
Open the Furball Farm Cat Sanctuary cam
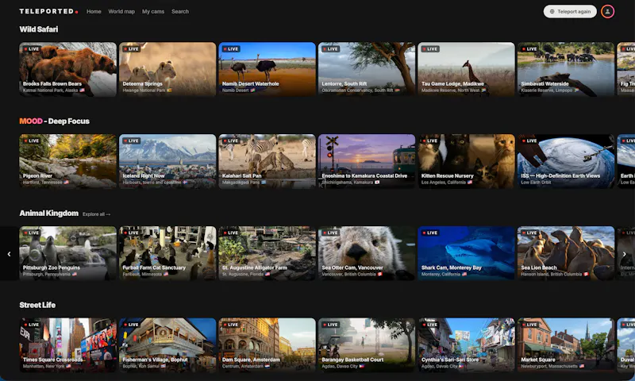(167, 253)
